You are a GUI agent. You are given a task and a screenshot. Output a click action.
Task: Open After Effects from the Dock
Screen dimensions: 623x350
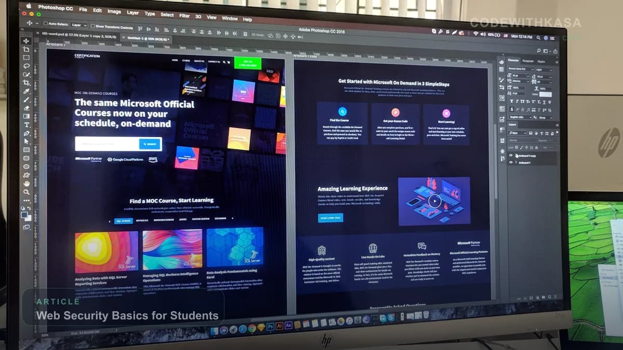288,325
